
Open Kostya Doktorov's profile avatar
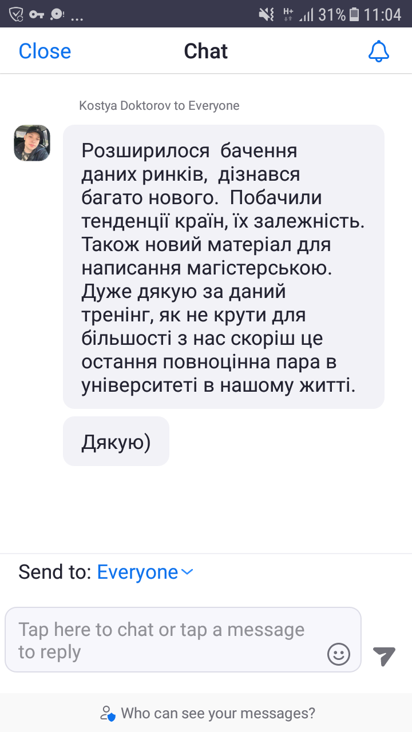(32, 143)
